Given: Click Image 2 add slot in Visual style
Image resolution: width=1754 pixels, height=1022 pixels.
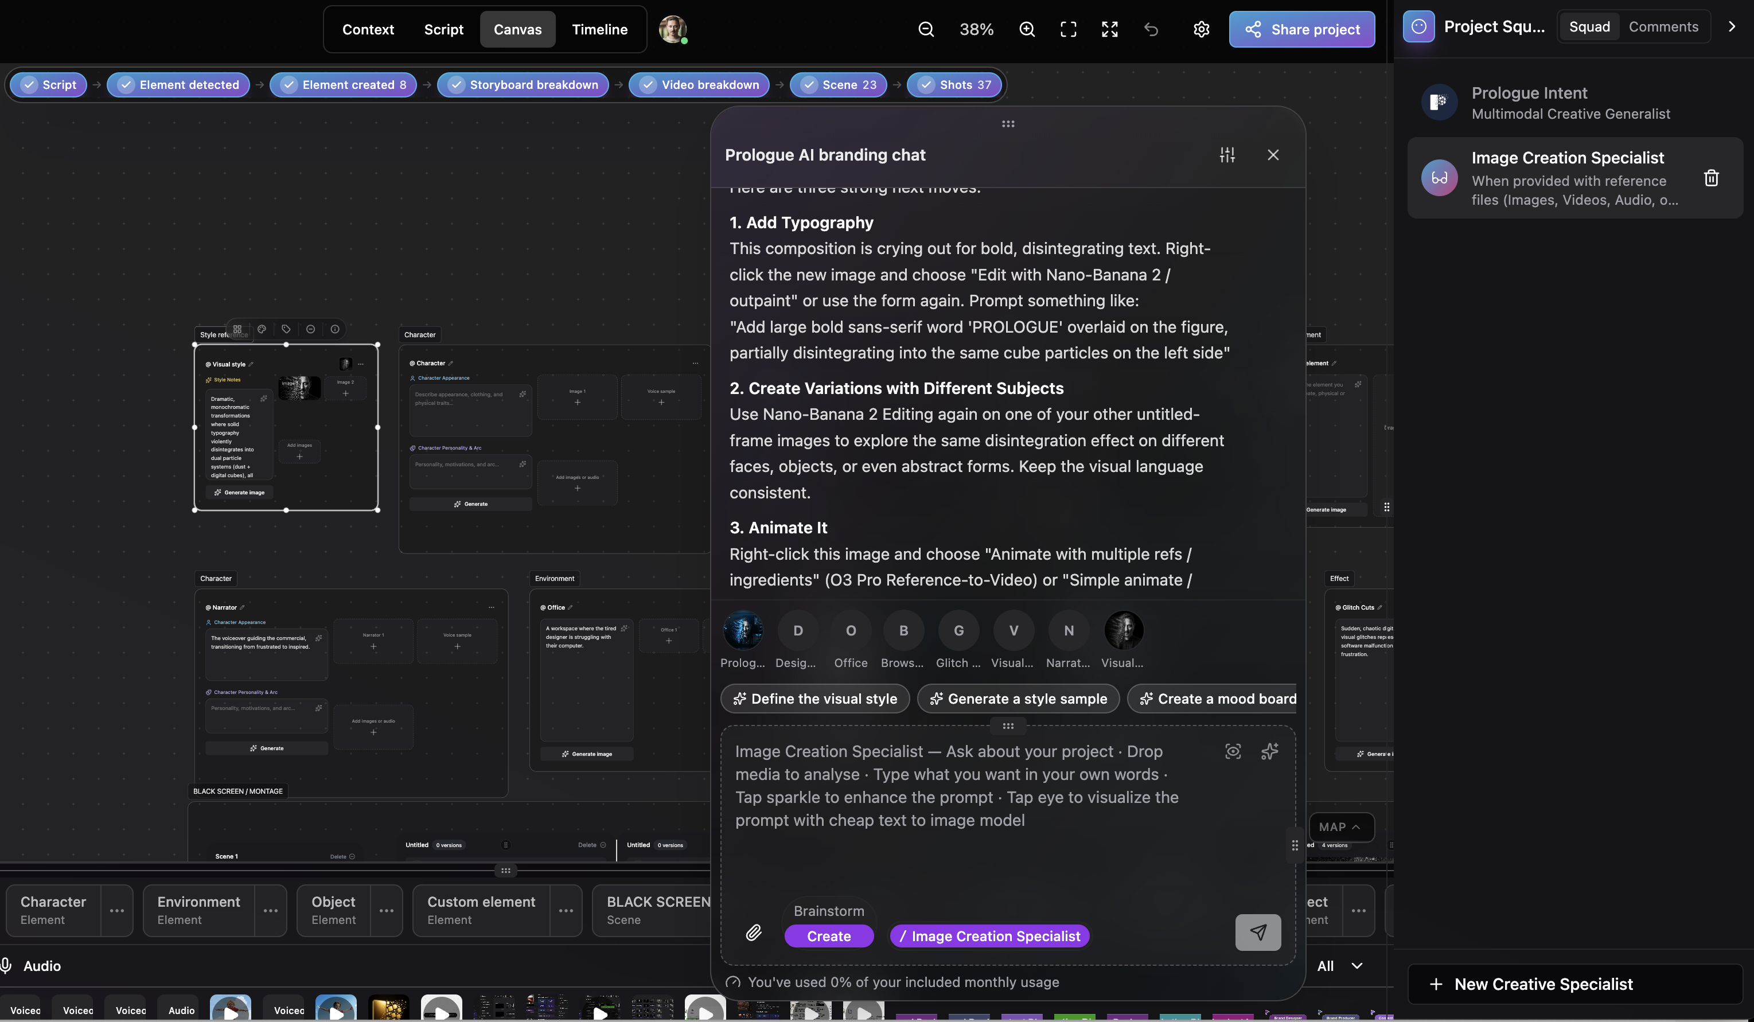Looking at the screenshot, I should tap(345, 388).
